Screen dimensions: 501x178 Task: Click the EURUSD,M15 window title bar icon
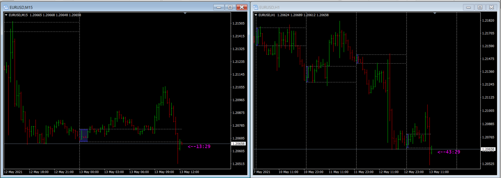point(6,7)
